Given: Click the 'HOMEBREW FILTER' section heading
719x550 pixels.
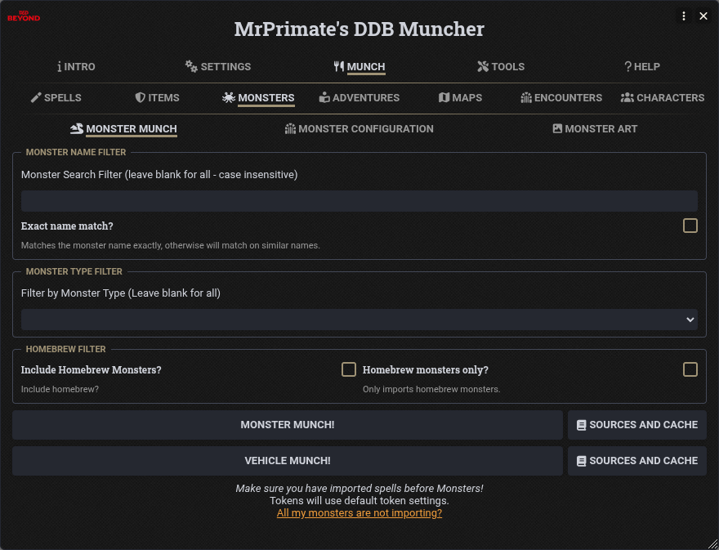Looking at the screenshot, I should coord(65,349).
